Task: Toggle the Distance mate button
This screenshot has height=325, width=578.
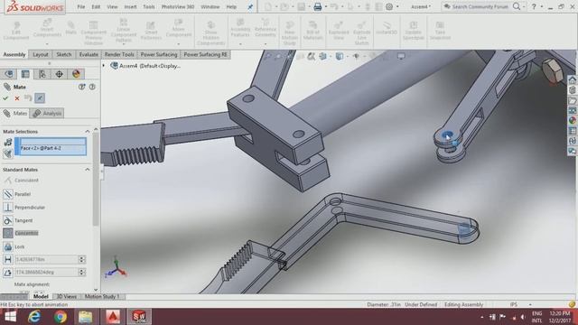Action: click(8, 259)
